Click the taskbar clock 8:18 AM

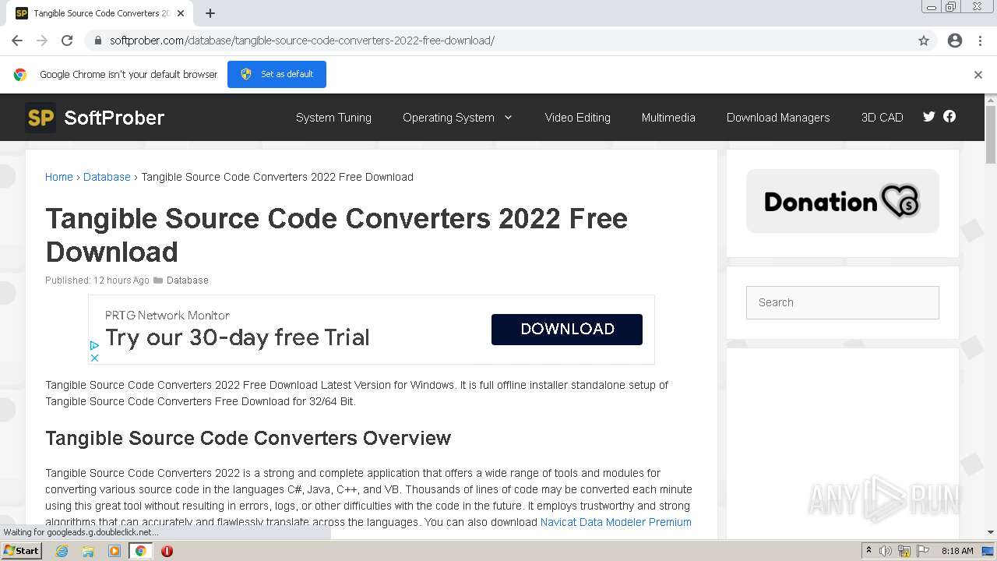[957, 551]
